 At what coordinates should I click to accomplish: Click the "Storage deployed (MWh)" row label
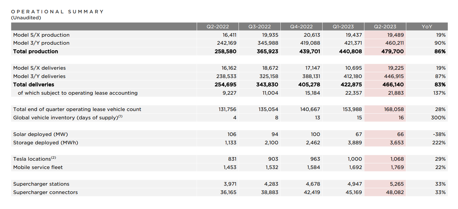coord(45,143)
